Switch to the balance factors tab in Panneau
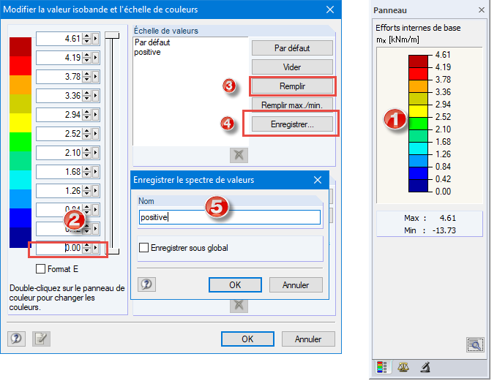This screenshot has height=381, width=497. pos(403,367)
